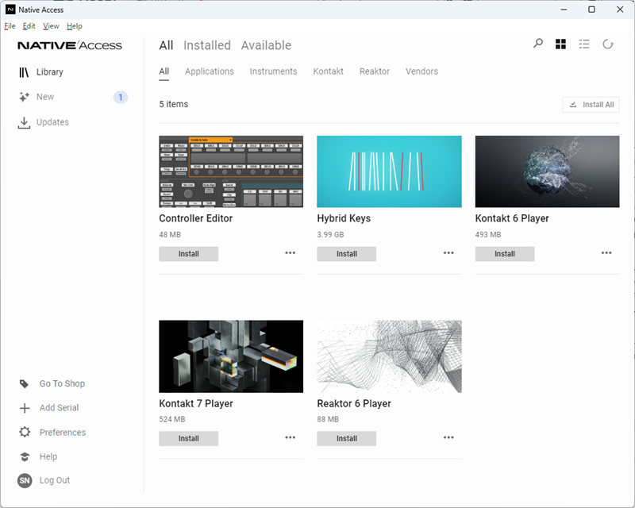Click the Kontakt 6 Player title text
The width and height of the screenshot is (635, 508).
tap(512, 219)
